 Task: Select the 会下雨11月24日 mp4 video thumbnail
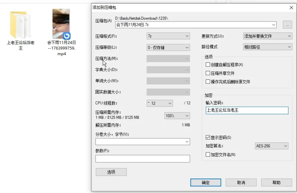click(x=61, y=24)
